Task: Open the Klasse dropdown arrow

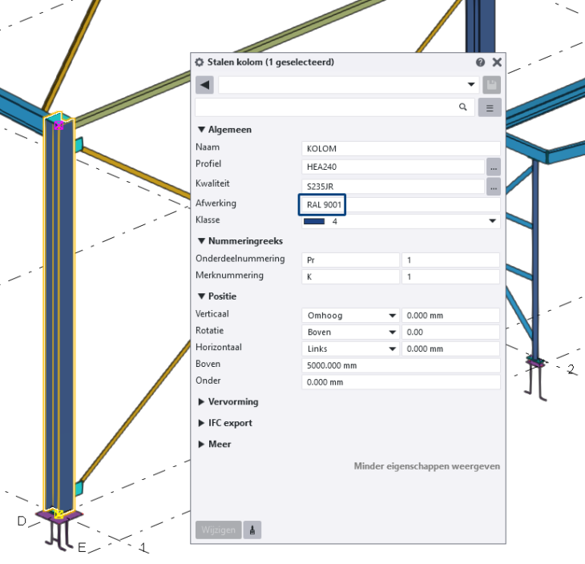Action: (492, 221)
